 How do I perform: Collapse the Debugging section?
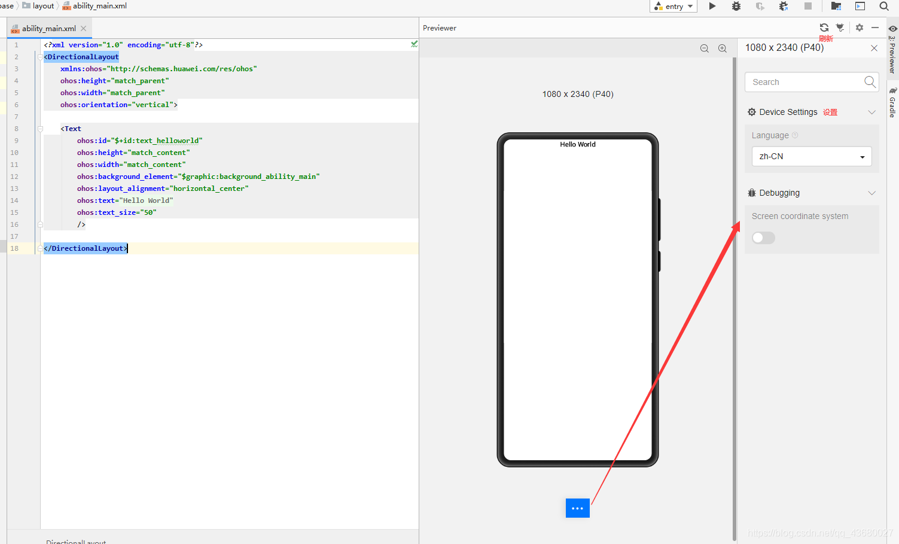(871, 193)
